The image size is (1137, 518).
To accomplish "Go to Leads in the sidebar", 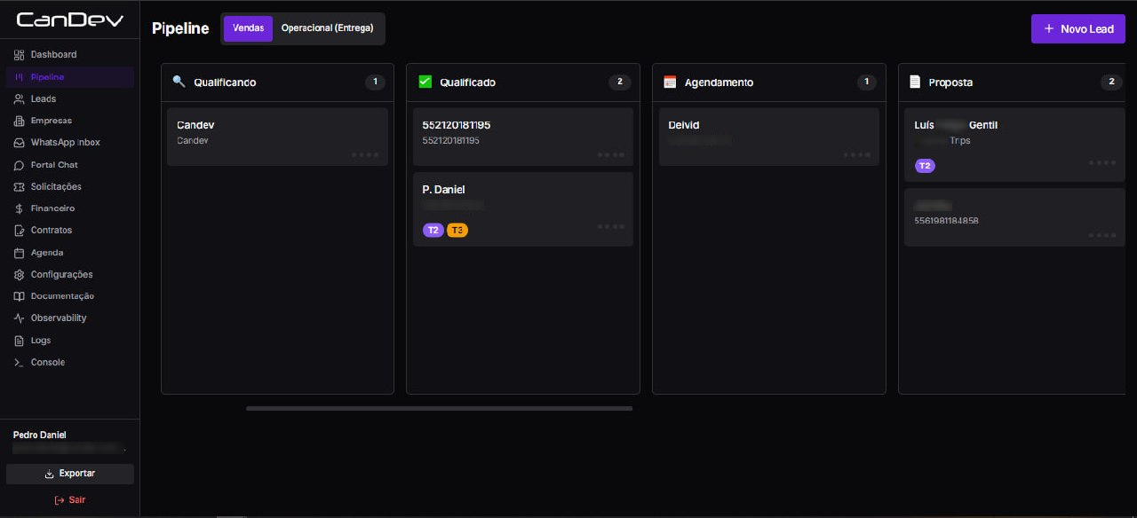I will [x=43, y=99].
